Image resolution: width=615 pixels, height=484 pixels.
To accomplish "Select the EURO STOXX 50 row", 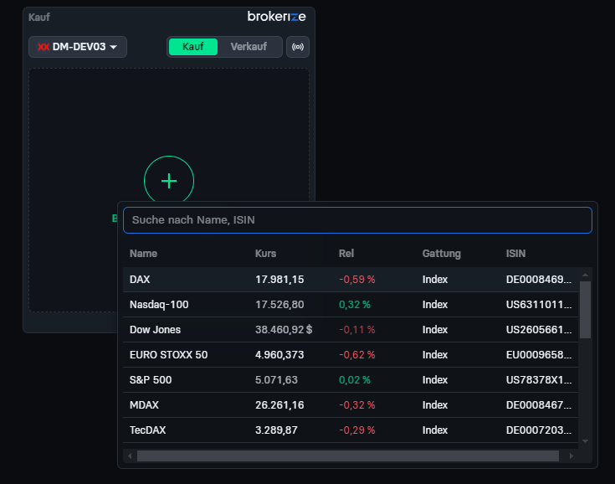I will 351,355.
